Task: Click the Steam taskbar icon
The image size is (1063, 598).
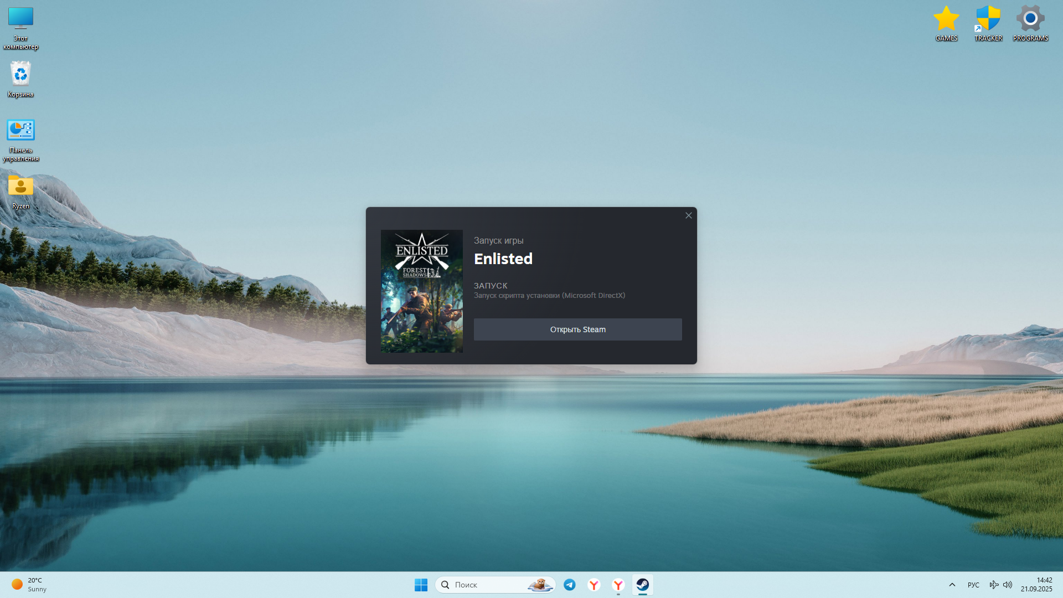Action: tap(642, 585)
